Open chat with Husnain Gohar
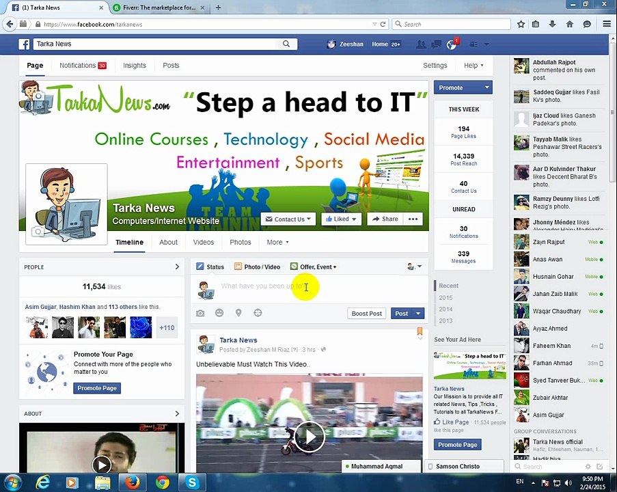Image resolution: width=617 pixels, height=492 pixels. pyautogui.click(x=558, y=277)
